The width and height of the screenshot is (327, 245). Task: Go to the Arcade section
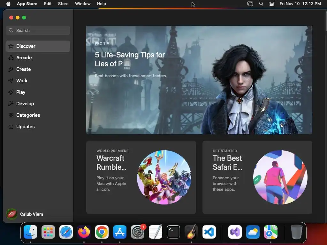[38, 58]
